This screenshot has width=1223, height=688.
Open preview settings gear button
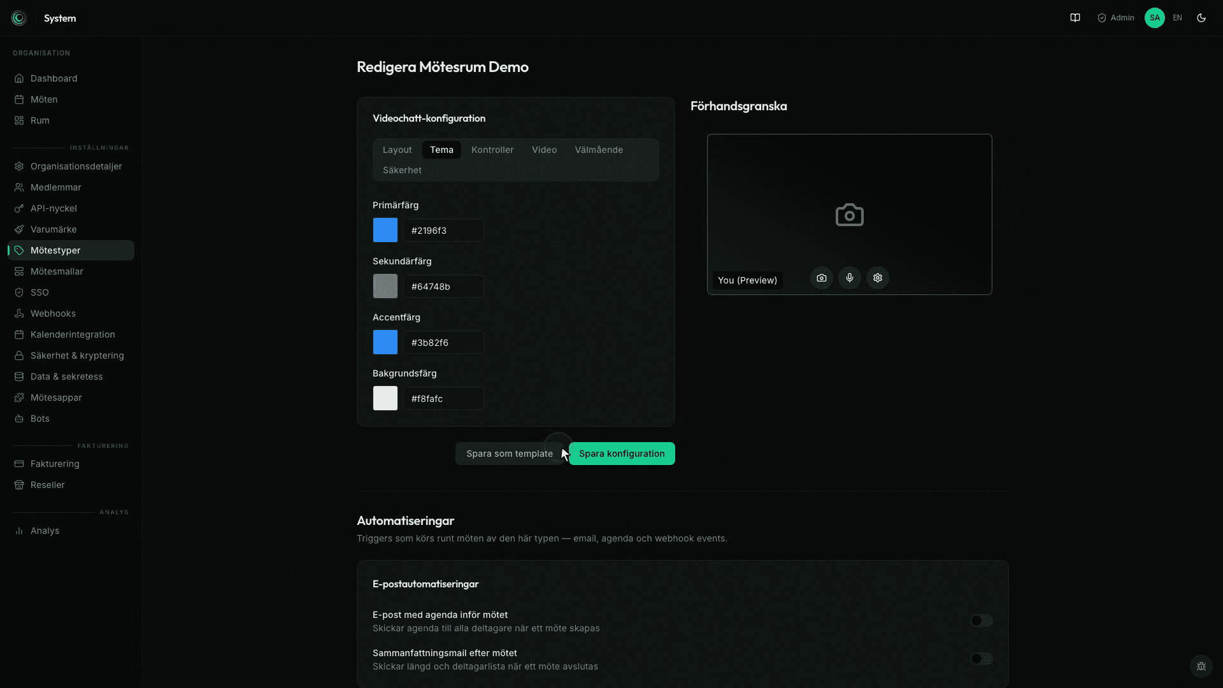(878, 278)
